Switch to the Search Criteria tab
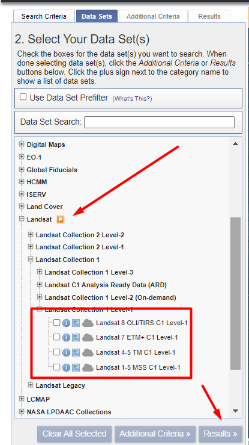Viewport: 249px width, 445px height. pos(44,16)
